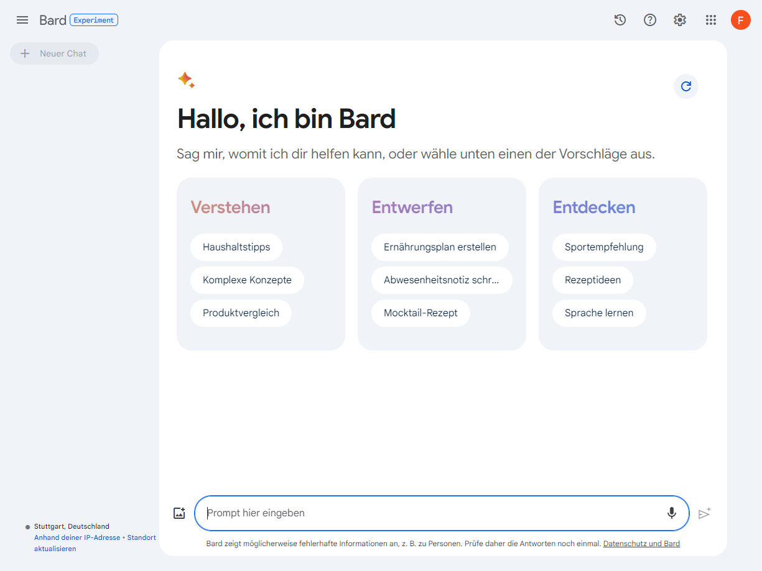
Task: Choose the Sportempfehlung suggestion
Action: [x=603, y=247]
